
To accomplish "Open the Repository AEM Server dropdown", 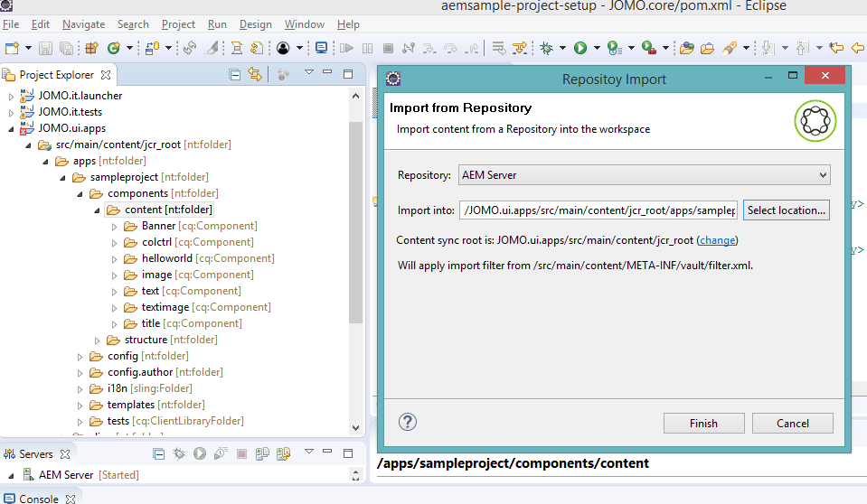I will (824, 175).
